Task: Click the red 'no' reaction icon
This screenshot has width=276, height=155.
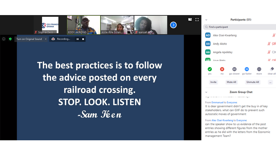Action: [222, 69]
